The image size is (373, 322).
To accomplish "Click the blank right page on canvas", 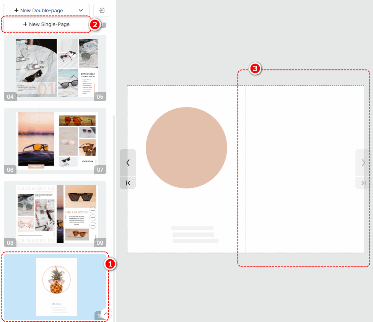I will (x=305, y=169).
